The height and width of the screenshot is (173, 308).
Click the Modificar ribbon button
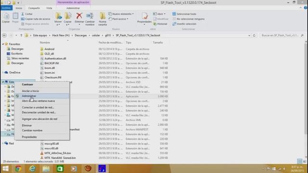tap(161, 19)
